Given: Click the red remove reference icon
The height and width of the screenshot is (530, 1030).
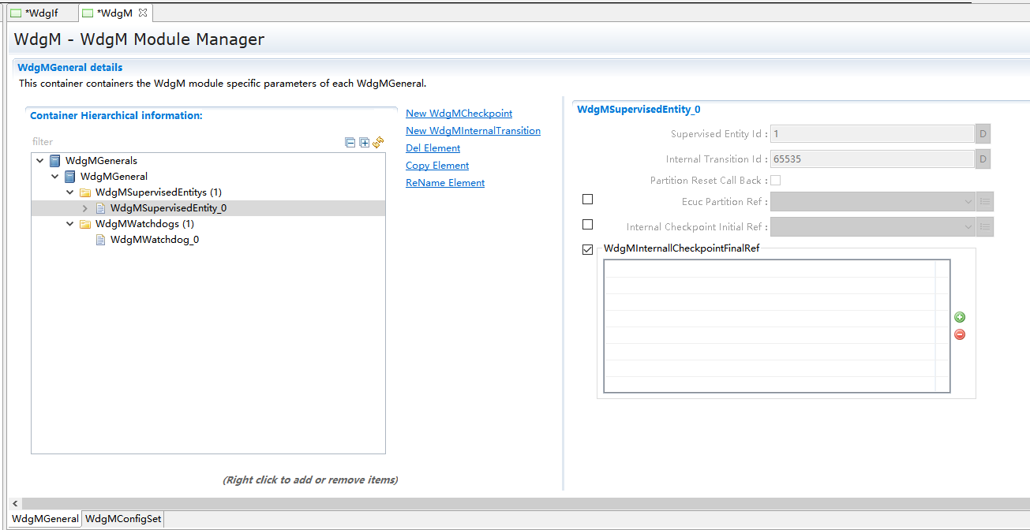Looking at the screenshot, I should point(960,334).
